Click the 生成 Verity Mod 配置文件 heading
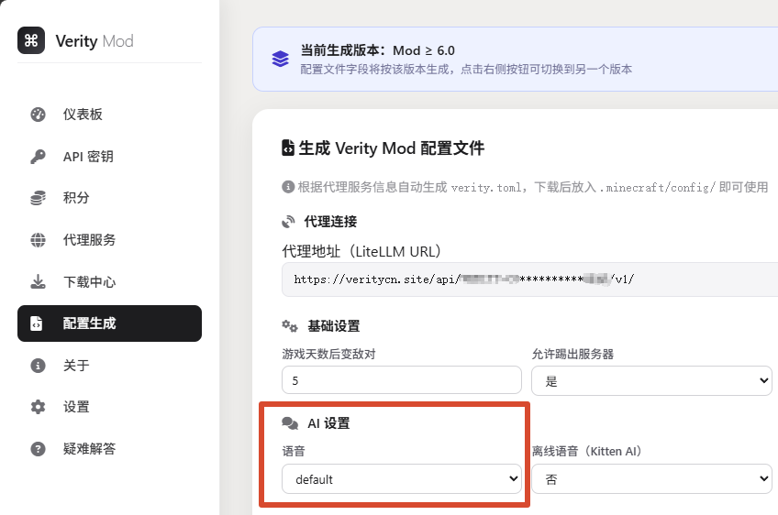The height and width of the screenshot is (515, 778). coord(392,148)
